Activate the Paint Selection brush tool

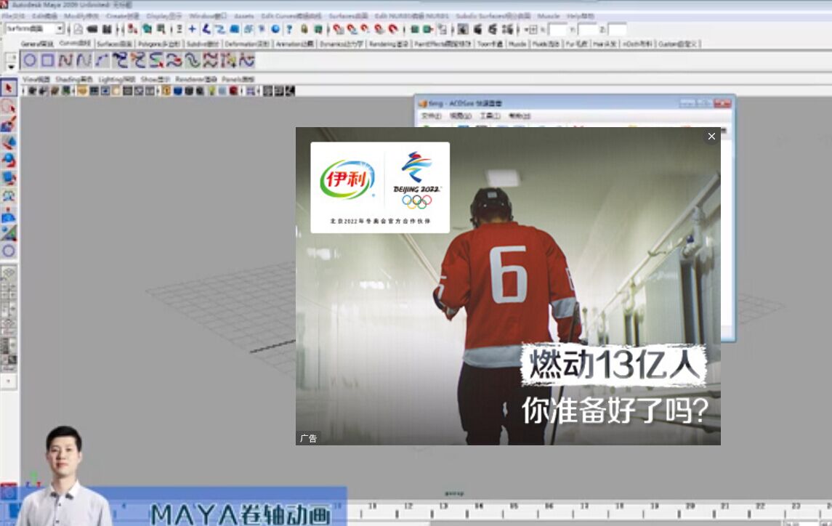(9, 124)
